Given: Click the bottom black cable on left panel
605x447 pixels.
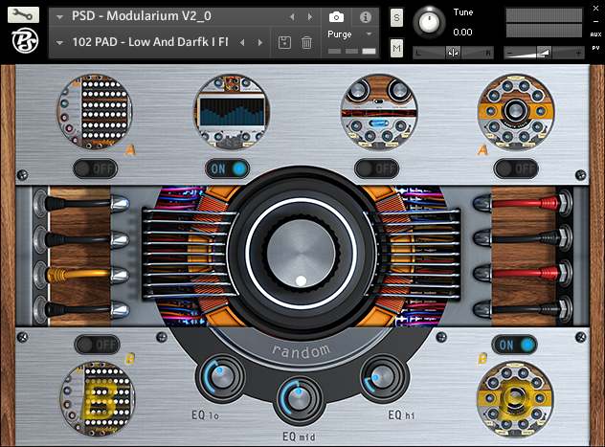Looking at the screenshot, I should 81,309.
